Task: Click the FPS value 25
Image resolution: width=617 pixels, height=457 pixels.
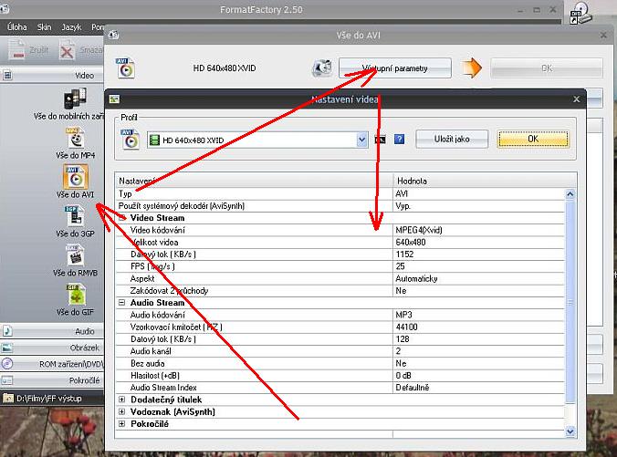Action: [x=400, y=266]
